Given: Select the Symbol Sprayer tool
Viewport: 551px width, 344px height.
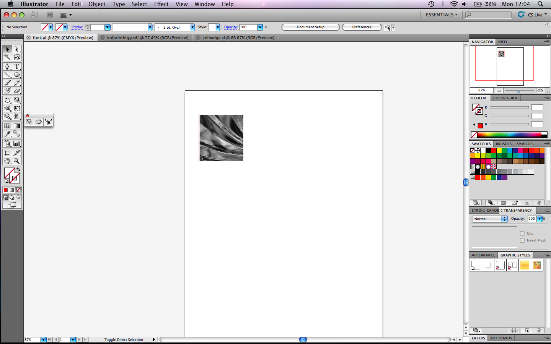Looking at the screenshot, I should coord(7,144).
